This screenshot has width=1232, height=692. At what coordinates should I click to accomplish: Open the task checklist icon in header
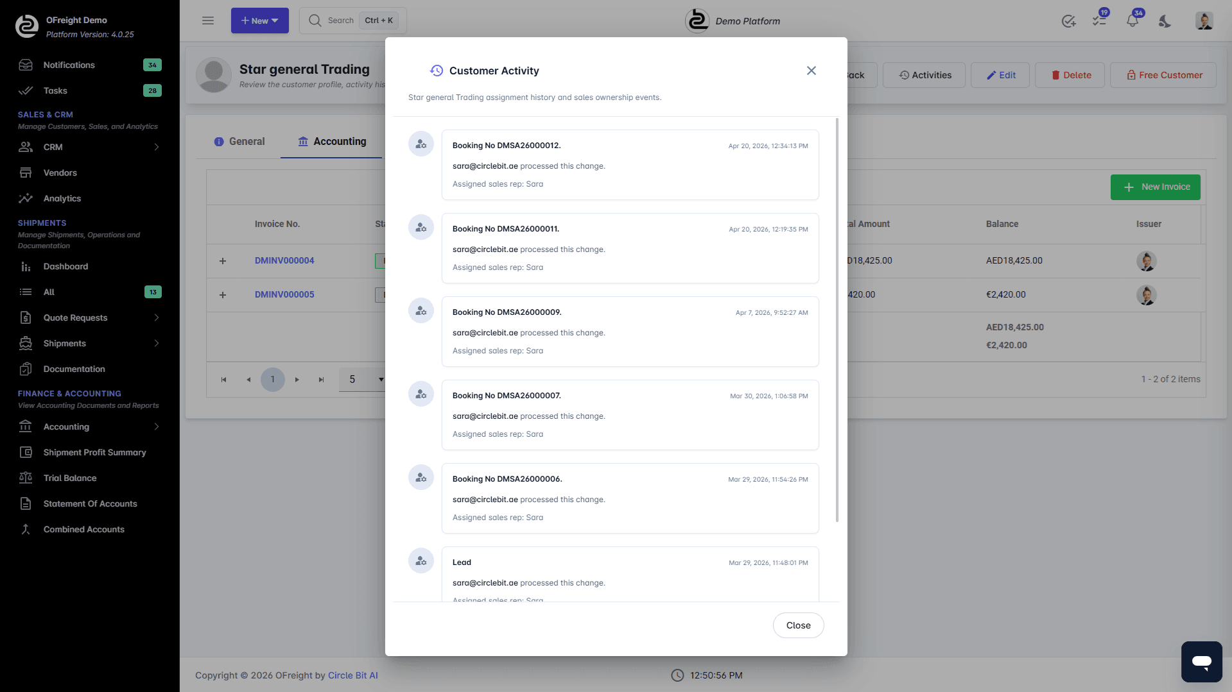point(1100,21)
